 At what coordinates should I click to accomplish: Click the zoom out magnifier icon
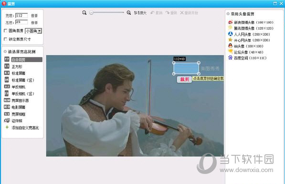tap(84, 13)
